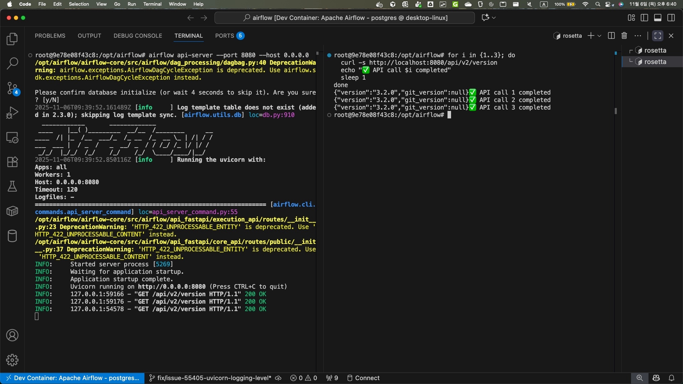The image size is (683, 384).
Task: Expand the Copilot chat dropdown in title bar
Action: tap(494, 18)
